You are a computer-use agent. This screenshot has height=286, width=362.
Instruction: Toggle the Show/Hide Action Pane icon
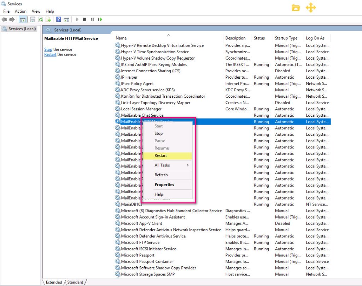66,20
